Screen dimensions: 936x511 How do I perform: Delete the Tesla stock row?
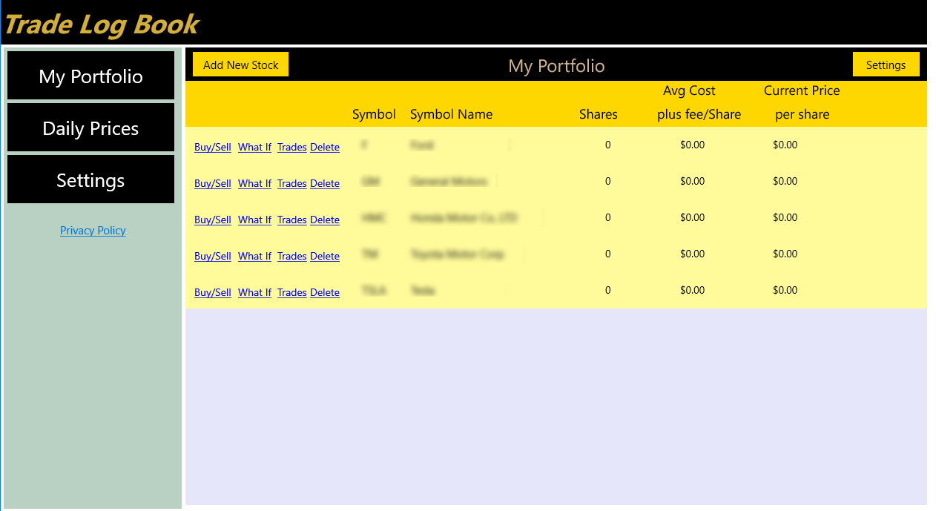[x=325, y=292]
